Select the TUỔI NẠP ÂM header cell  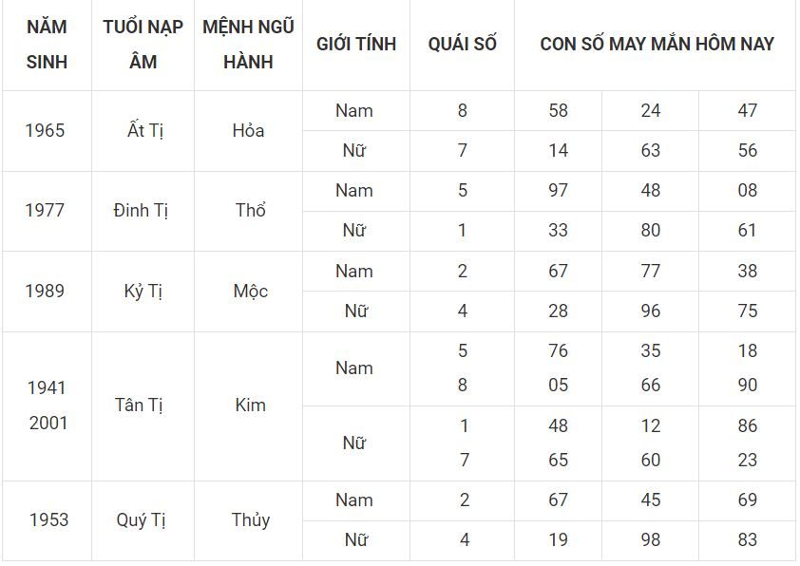[x=143, y=45]
